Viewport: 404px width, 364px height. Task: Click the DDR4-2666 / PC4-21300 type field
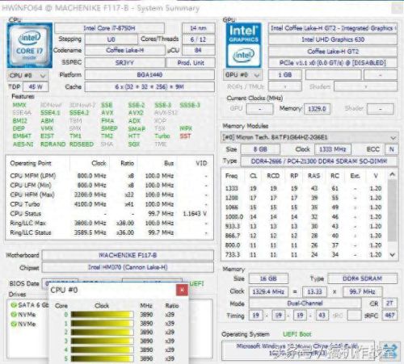pyautogui.click(x=319, y=161)
